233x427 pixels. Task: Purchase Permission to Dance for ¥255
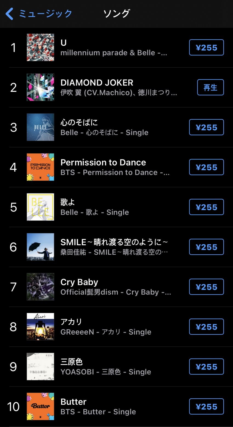point(206,167)
